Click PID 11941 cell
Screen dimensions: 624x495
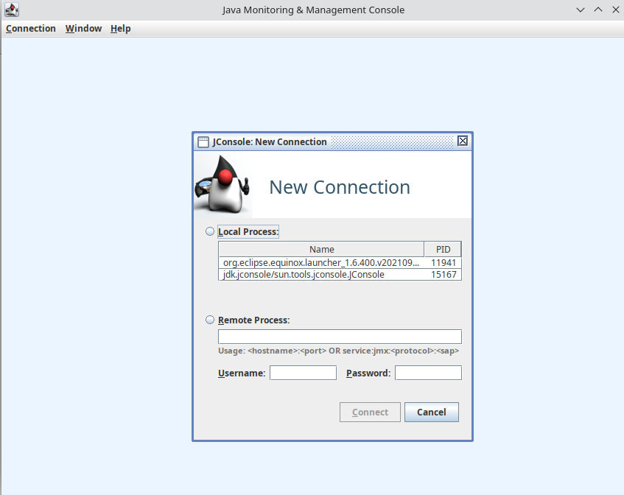tap(443, 263)
